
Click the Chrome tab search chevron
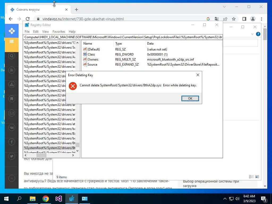click(x=224, y=7)
